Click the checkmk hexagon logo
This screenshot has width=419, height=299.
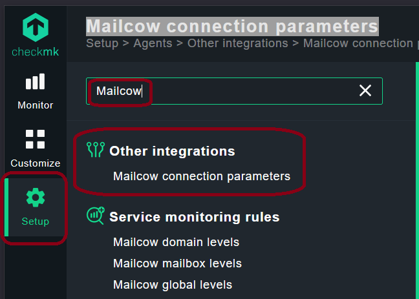(x=36, y=28)
